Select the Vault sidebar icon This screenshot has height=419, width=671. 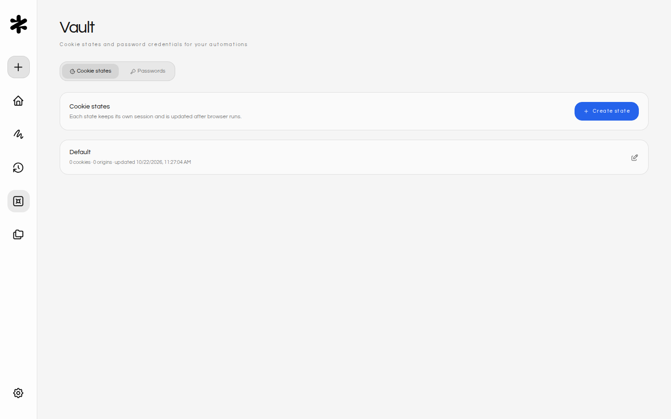(x=19, y=201)
